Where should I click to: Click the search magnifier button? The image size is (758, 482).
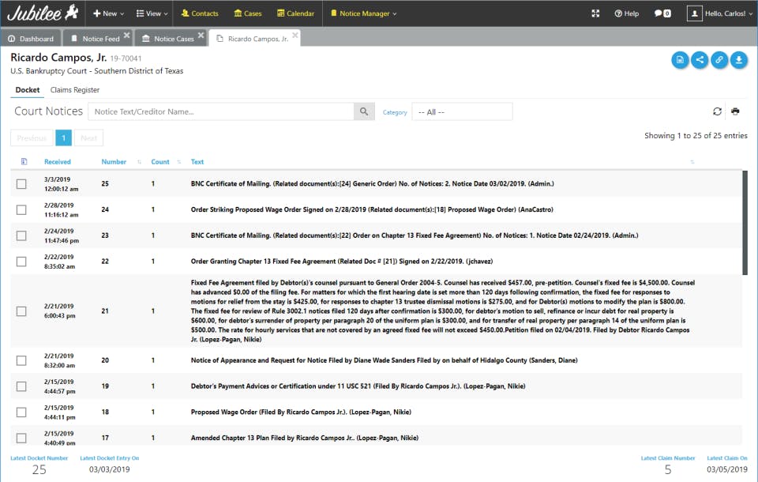(364, 111)
